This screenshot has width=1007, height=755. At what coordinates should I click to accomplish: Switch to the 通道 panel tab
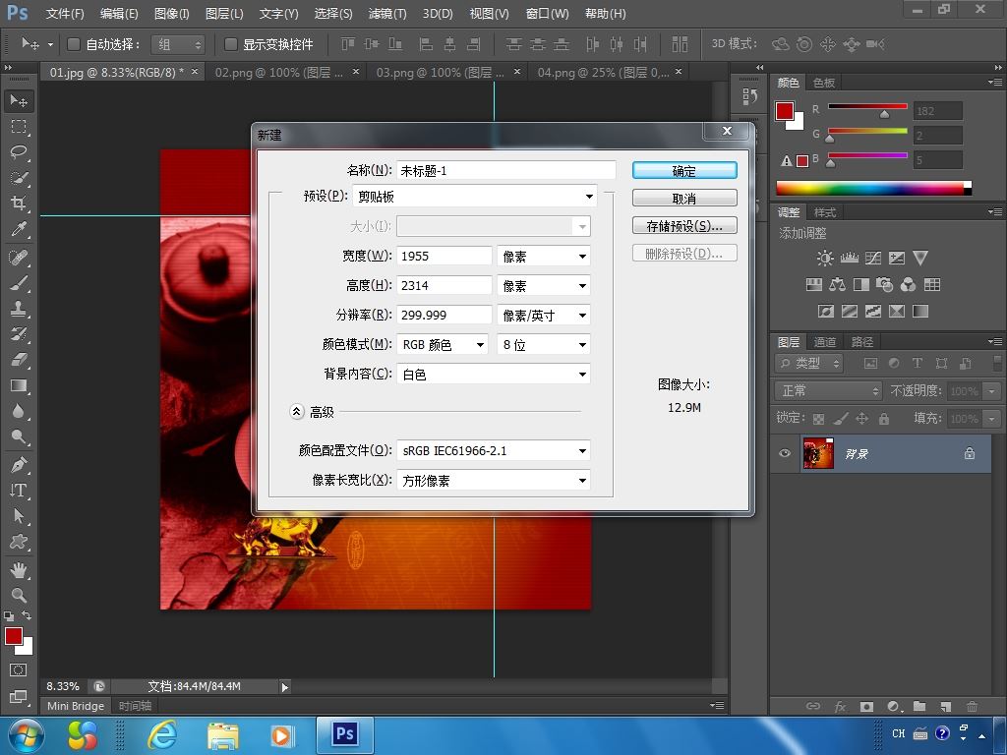tap(824, 342)
